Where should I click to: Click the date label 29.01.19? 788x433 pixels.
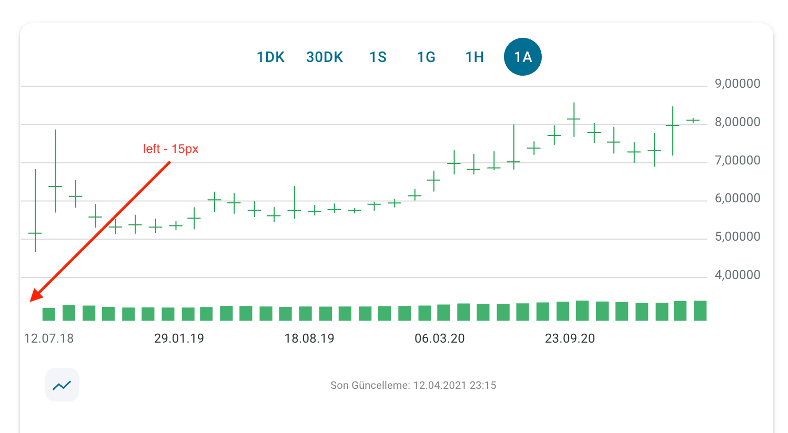pyautogui.click(x=179, y=338)
